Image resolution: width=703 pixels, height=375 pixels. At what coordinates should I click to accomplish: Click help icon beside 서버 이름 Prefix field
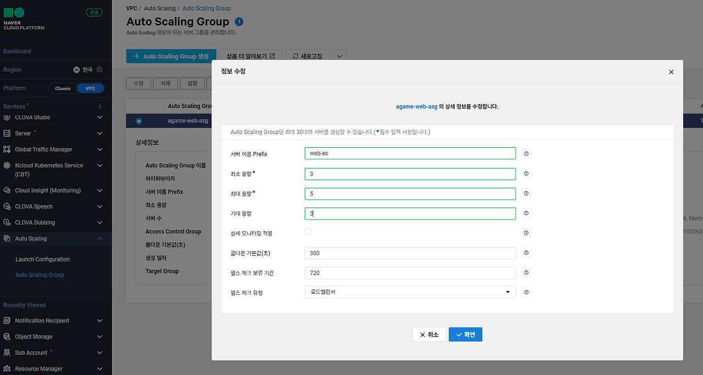point(526,154)
